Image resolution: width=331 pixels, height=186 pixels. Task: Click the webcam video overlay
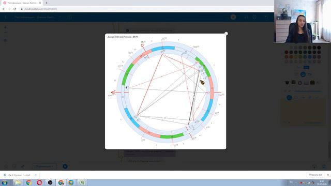[x=303, y=21]
